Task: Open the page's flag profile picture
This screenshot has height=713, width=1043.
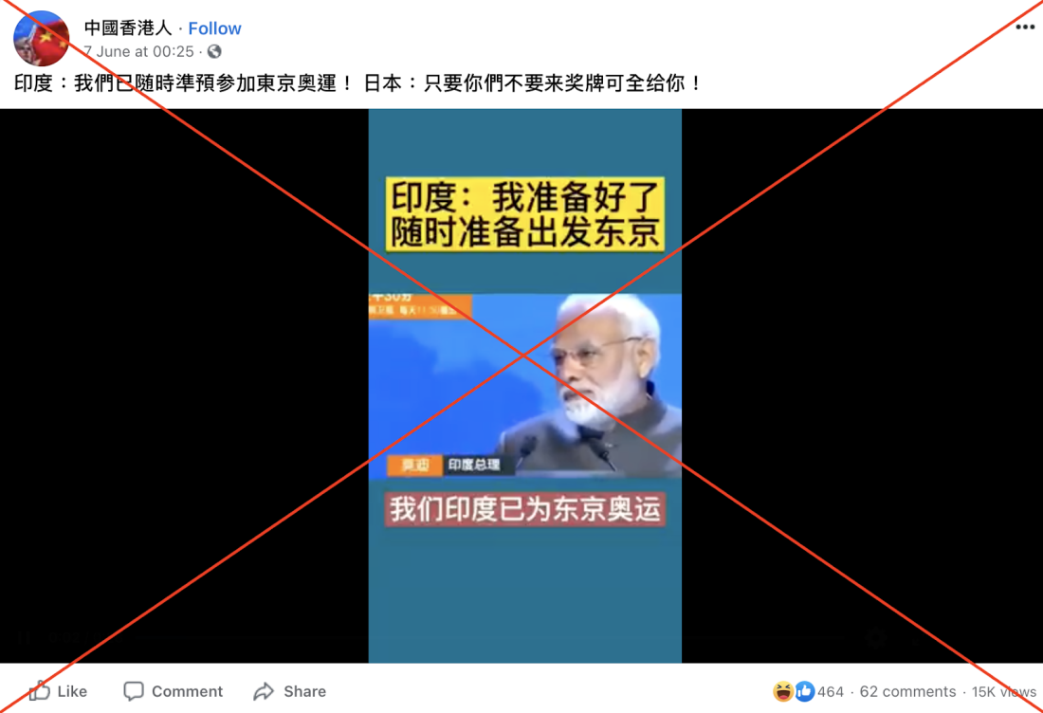Action: (x=41, y=38)
